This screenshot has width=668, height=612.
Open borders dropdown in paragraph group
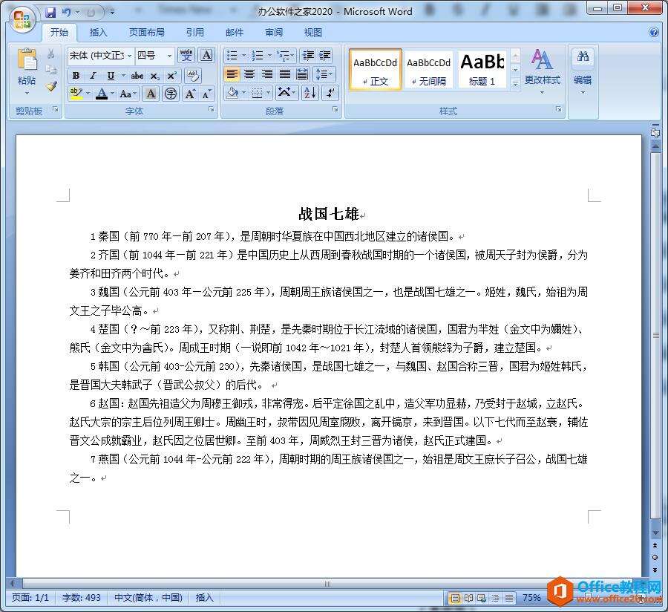(x=268, y=93)
